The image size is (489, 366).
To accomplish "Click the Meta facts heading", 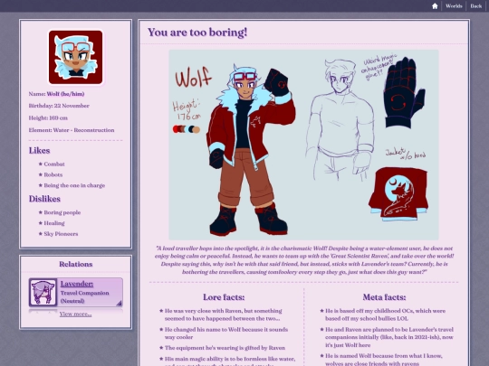I will [x=384, y=297].
